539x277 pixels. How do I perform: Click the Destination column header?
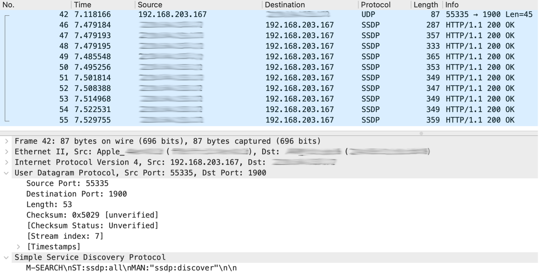coord(285,5)
